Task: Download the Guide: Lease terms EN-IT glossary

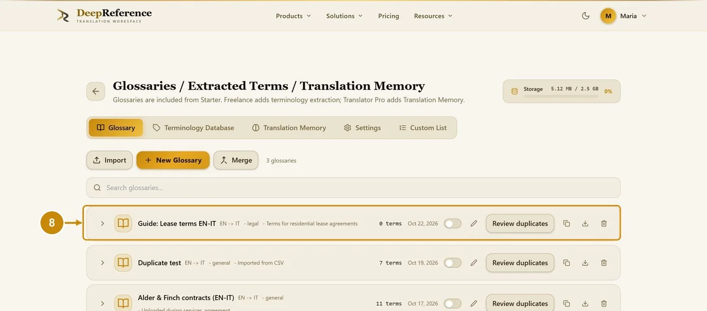Action: tap(585, 224)
